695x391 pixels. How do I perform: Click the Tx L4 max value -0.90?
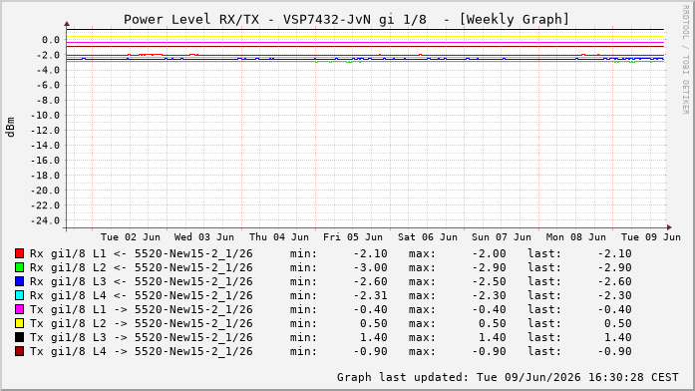pos(489,351)
